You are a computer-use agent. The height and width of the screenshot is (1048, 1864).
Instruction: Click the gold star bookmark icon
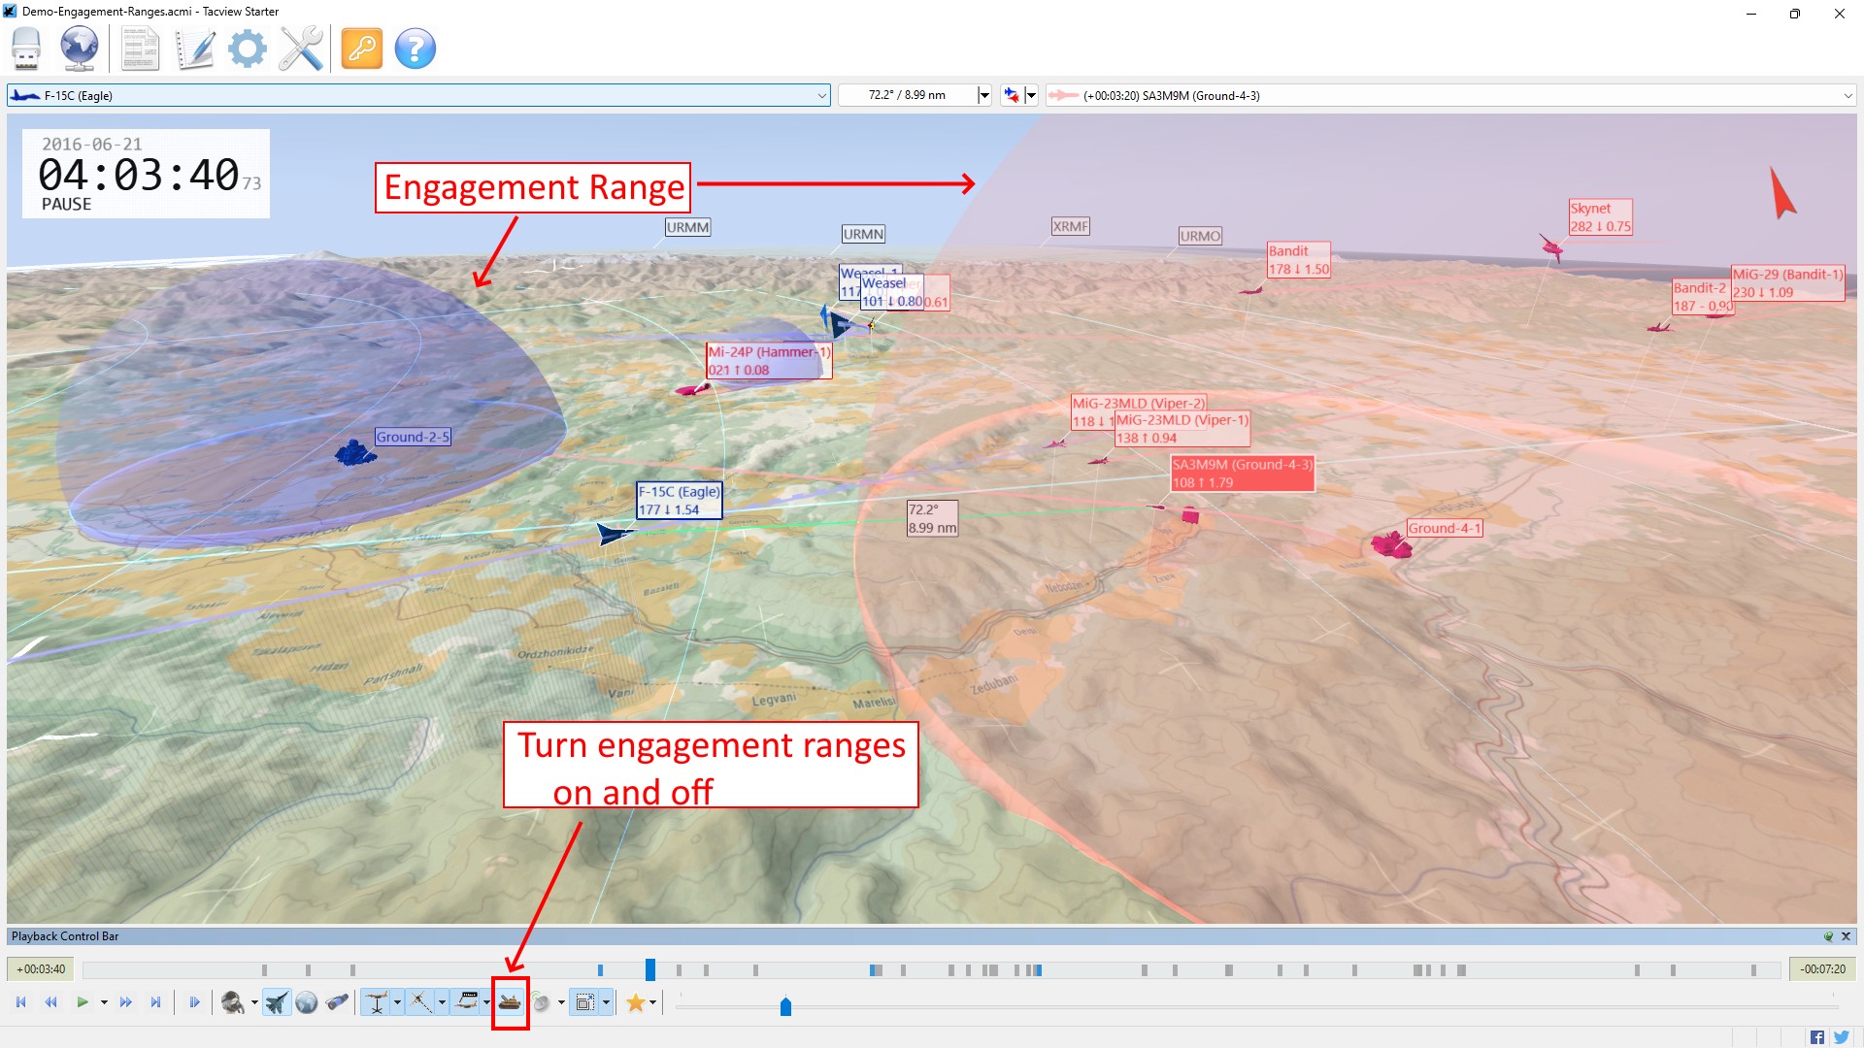636,1002
